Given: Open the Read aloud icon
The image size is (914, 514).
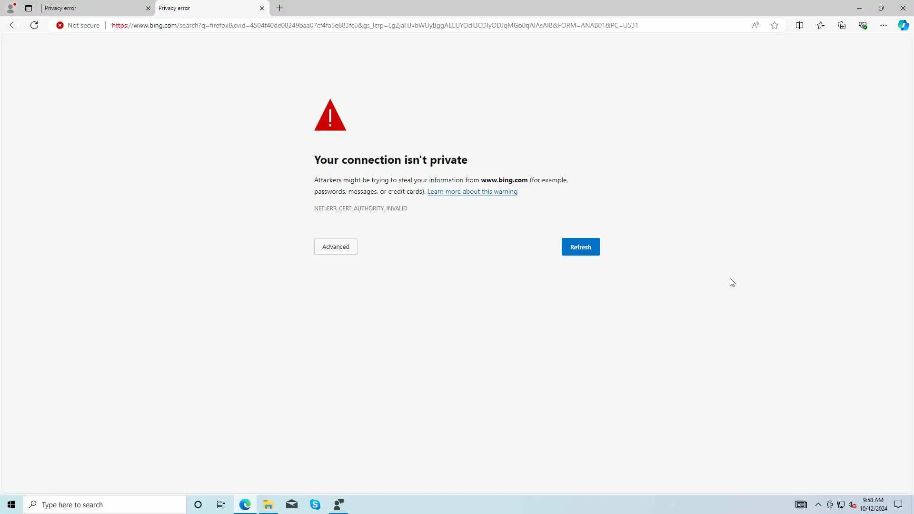Looking at the screenshot, I should [755, 25].
